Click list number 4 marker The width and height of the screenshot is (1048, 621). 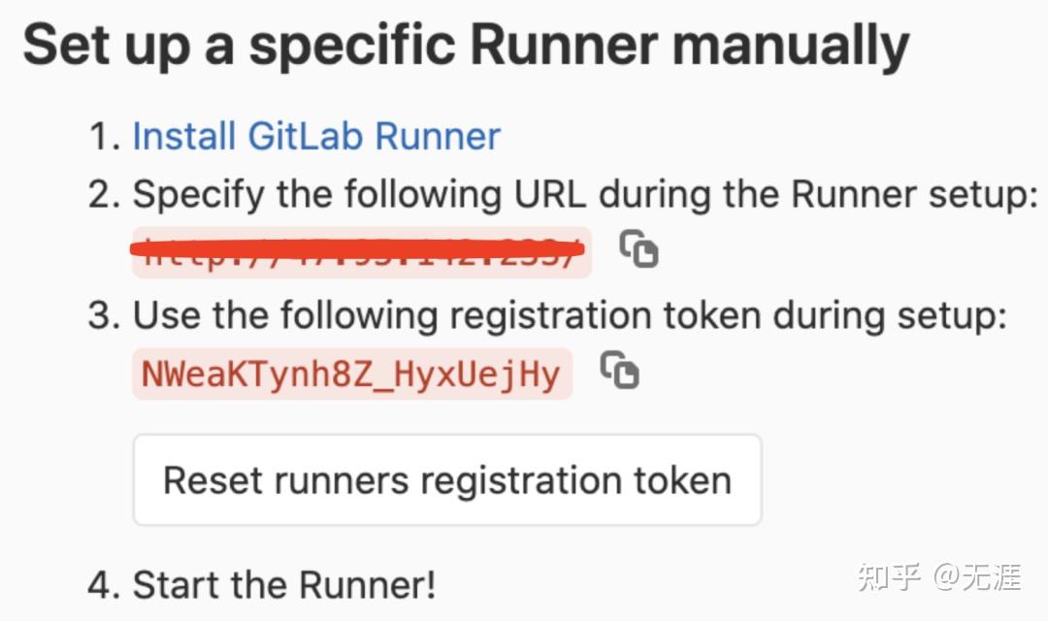[103, 586]
